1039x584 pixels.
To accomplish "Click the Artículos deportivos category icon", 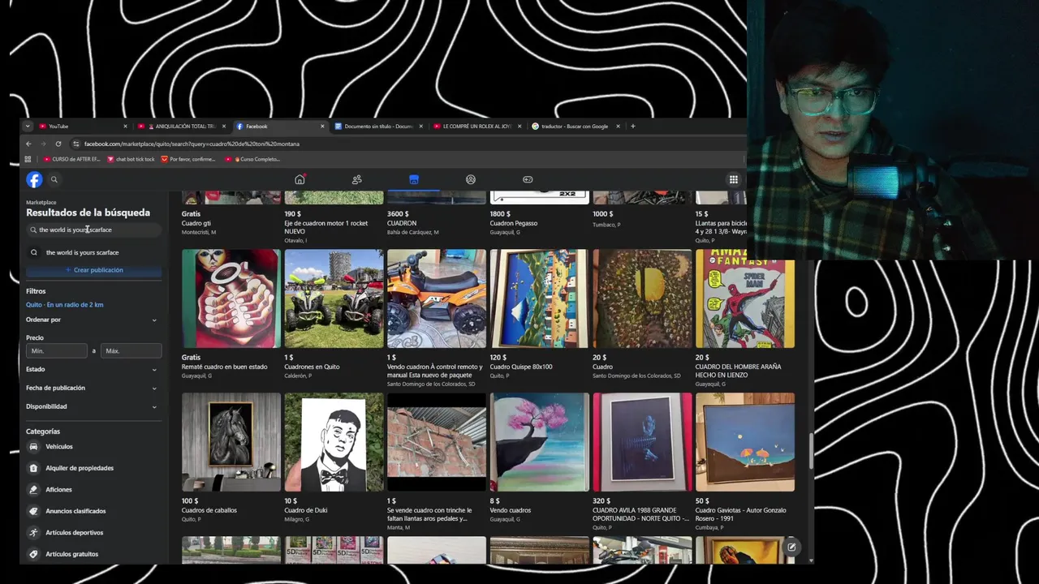I will point(33,532).
